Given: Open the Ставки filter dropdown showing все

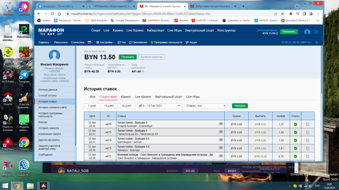Looking at the screenshot, I should coord(212,106).
